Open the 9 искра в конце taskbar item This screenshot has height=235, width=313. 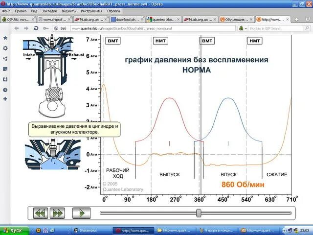coord(217,231)
